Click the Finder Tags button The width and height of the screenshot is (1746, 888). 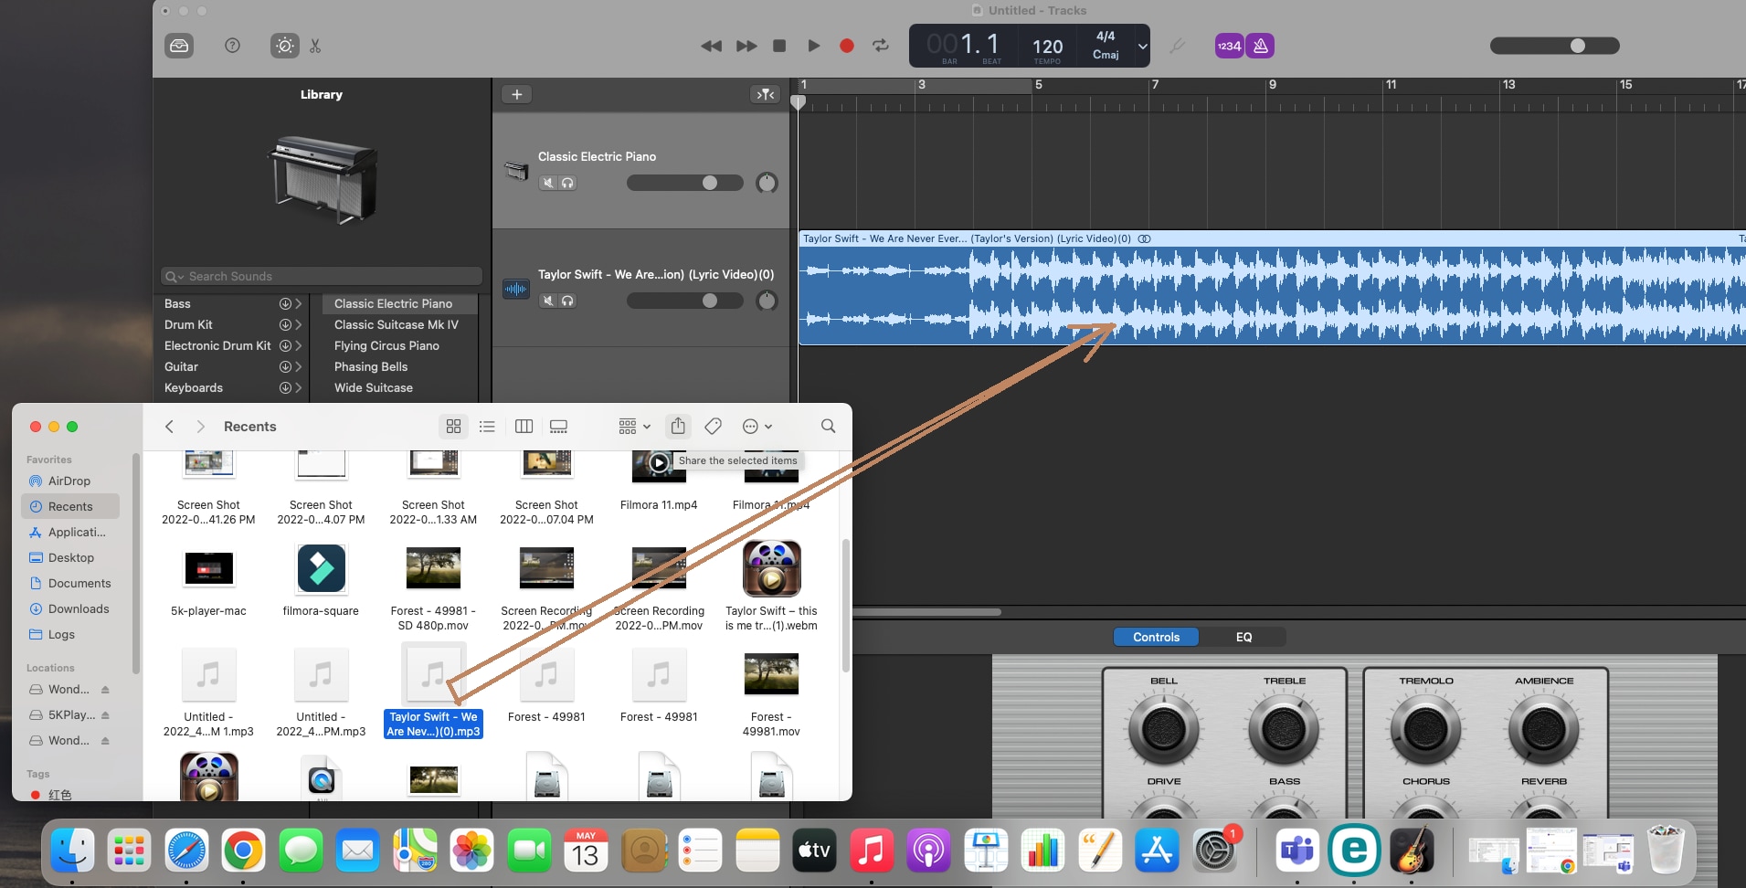click(x=714, y=427)
